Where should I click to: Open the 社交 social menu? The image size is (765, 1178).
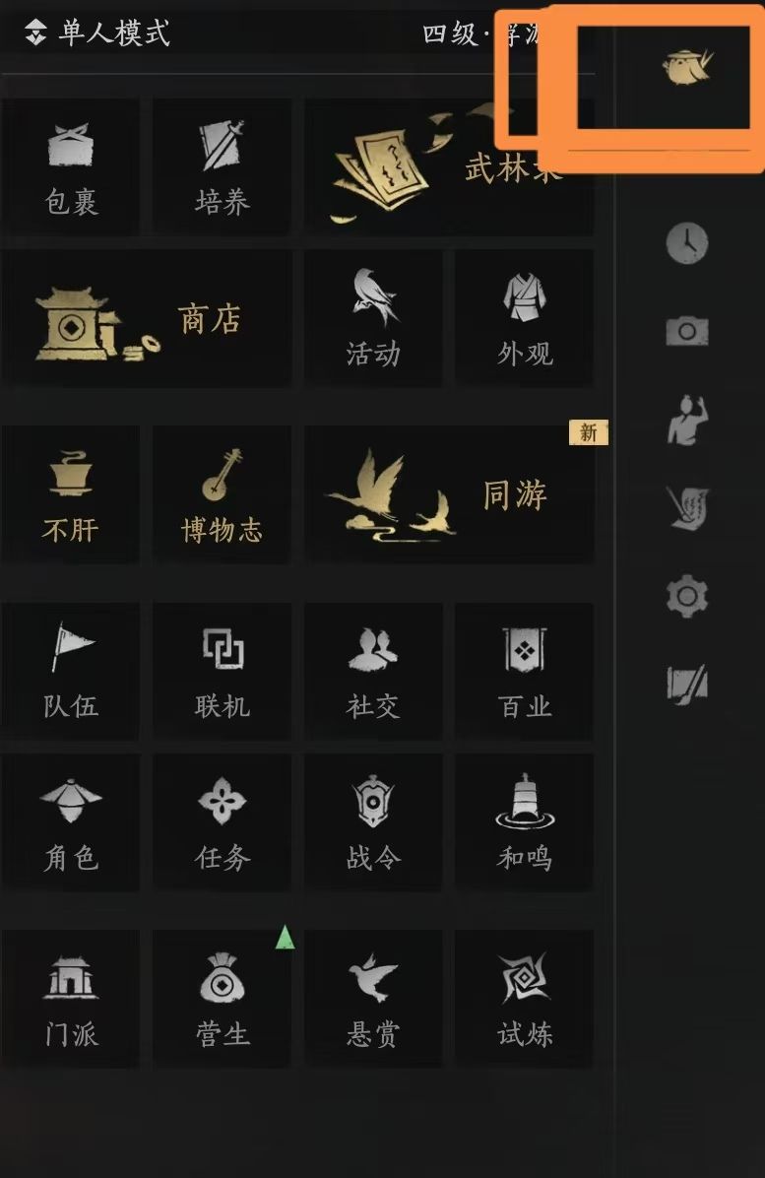tap(373, 671)
